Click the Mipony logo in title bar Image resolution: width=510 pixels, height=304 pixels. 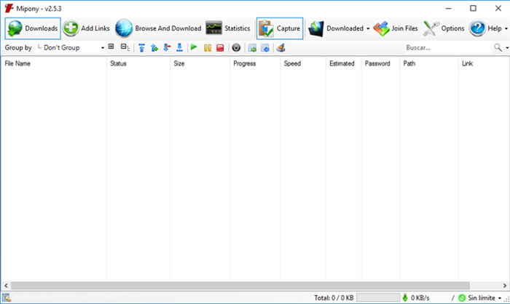pyautogui.click(x=9, y=8)
